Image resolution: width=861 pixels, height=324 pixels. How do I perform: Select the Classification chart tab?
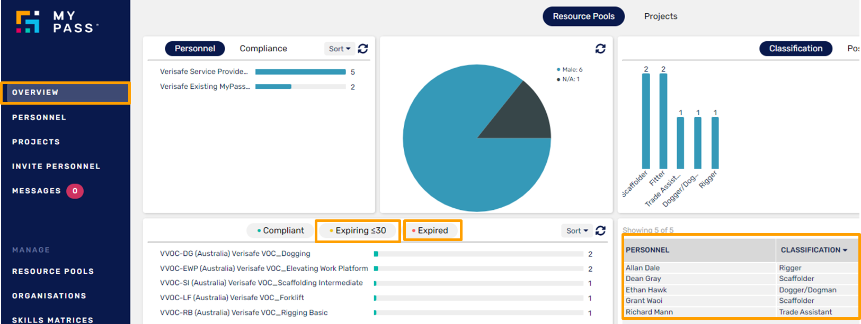[x=796, y=49]
